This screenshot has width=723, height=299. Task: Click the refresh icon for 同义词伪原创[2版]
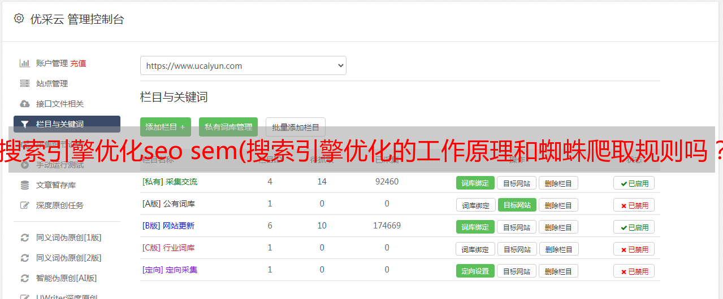click(25, 258)
